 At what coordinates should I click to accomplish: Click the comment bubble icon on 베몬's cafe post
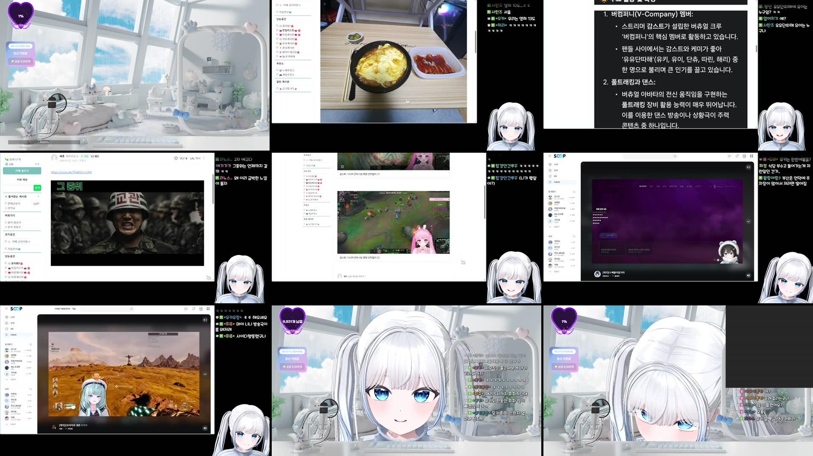[175, 159]
